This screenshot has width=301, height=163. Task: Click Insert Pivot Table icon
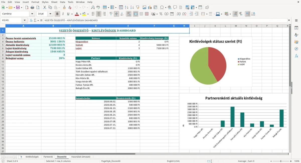(x=156, y=7)
